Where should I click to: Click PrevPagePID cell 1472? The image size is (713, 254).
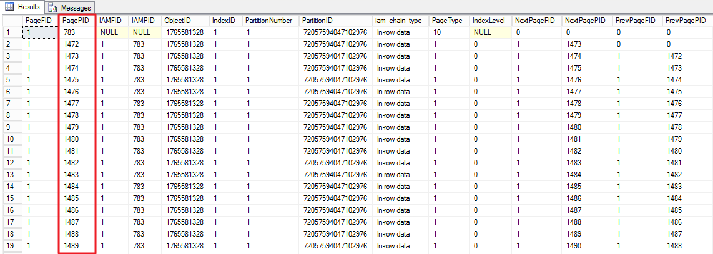pos(687,56)
